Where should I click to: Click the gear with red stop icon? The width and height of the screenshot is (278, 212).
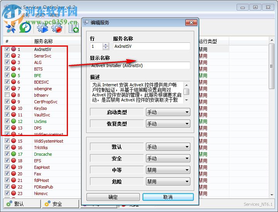pyautogui.click(x=57, y=28)
